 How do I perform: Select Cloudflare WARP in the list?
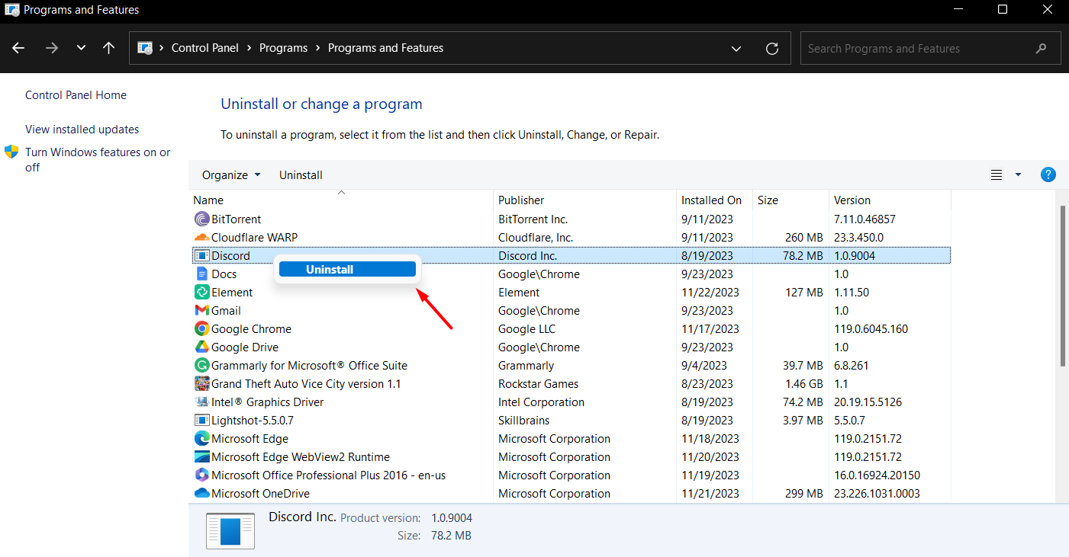[x=254, y=238]
